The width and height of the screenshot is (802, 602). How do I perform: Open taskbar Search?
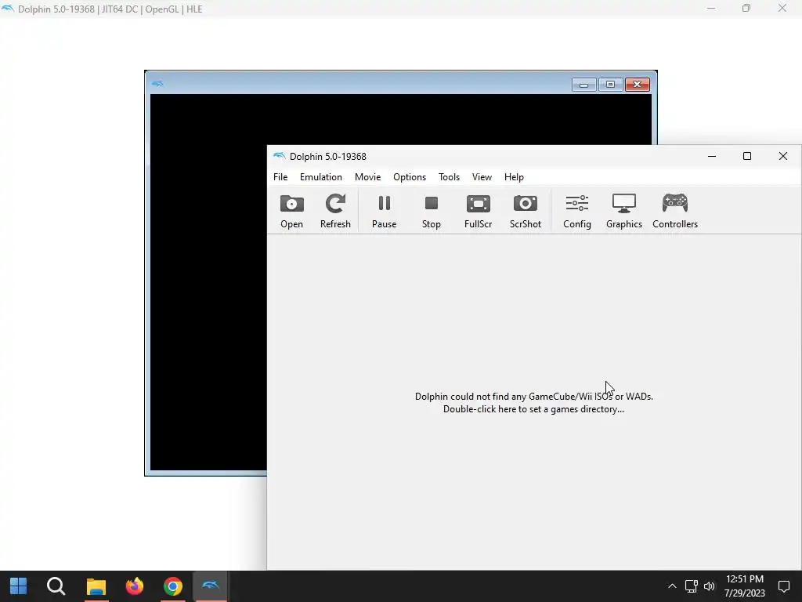tap(56, 586)
